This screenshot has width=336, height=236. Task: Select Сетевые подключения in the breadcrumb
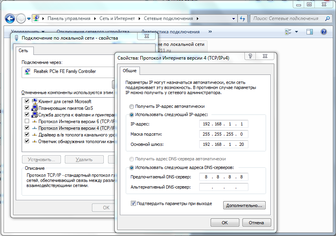168,18
